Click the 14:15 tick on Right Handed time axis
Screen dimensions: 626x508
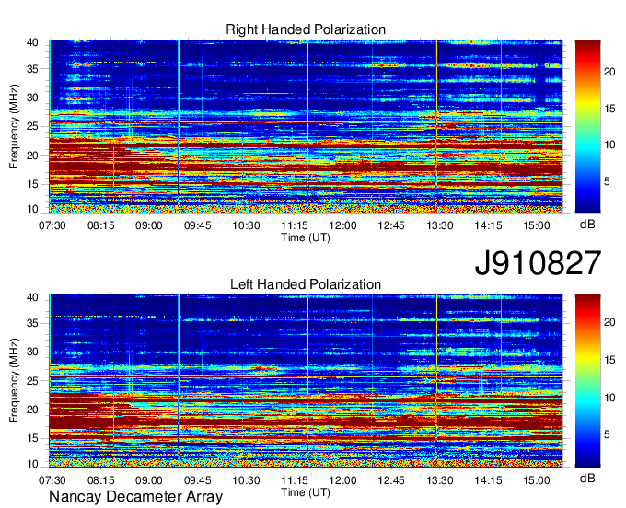(488, 225)
